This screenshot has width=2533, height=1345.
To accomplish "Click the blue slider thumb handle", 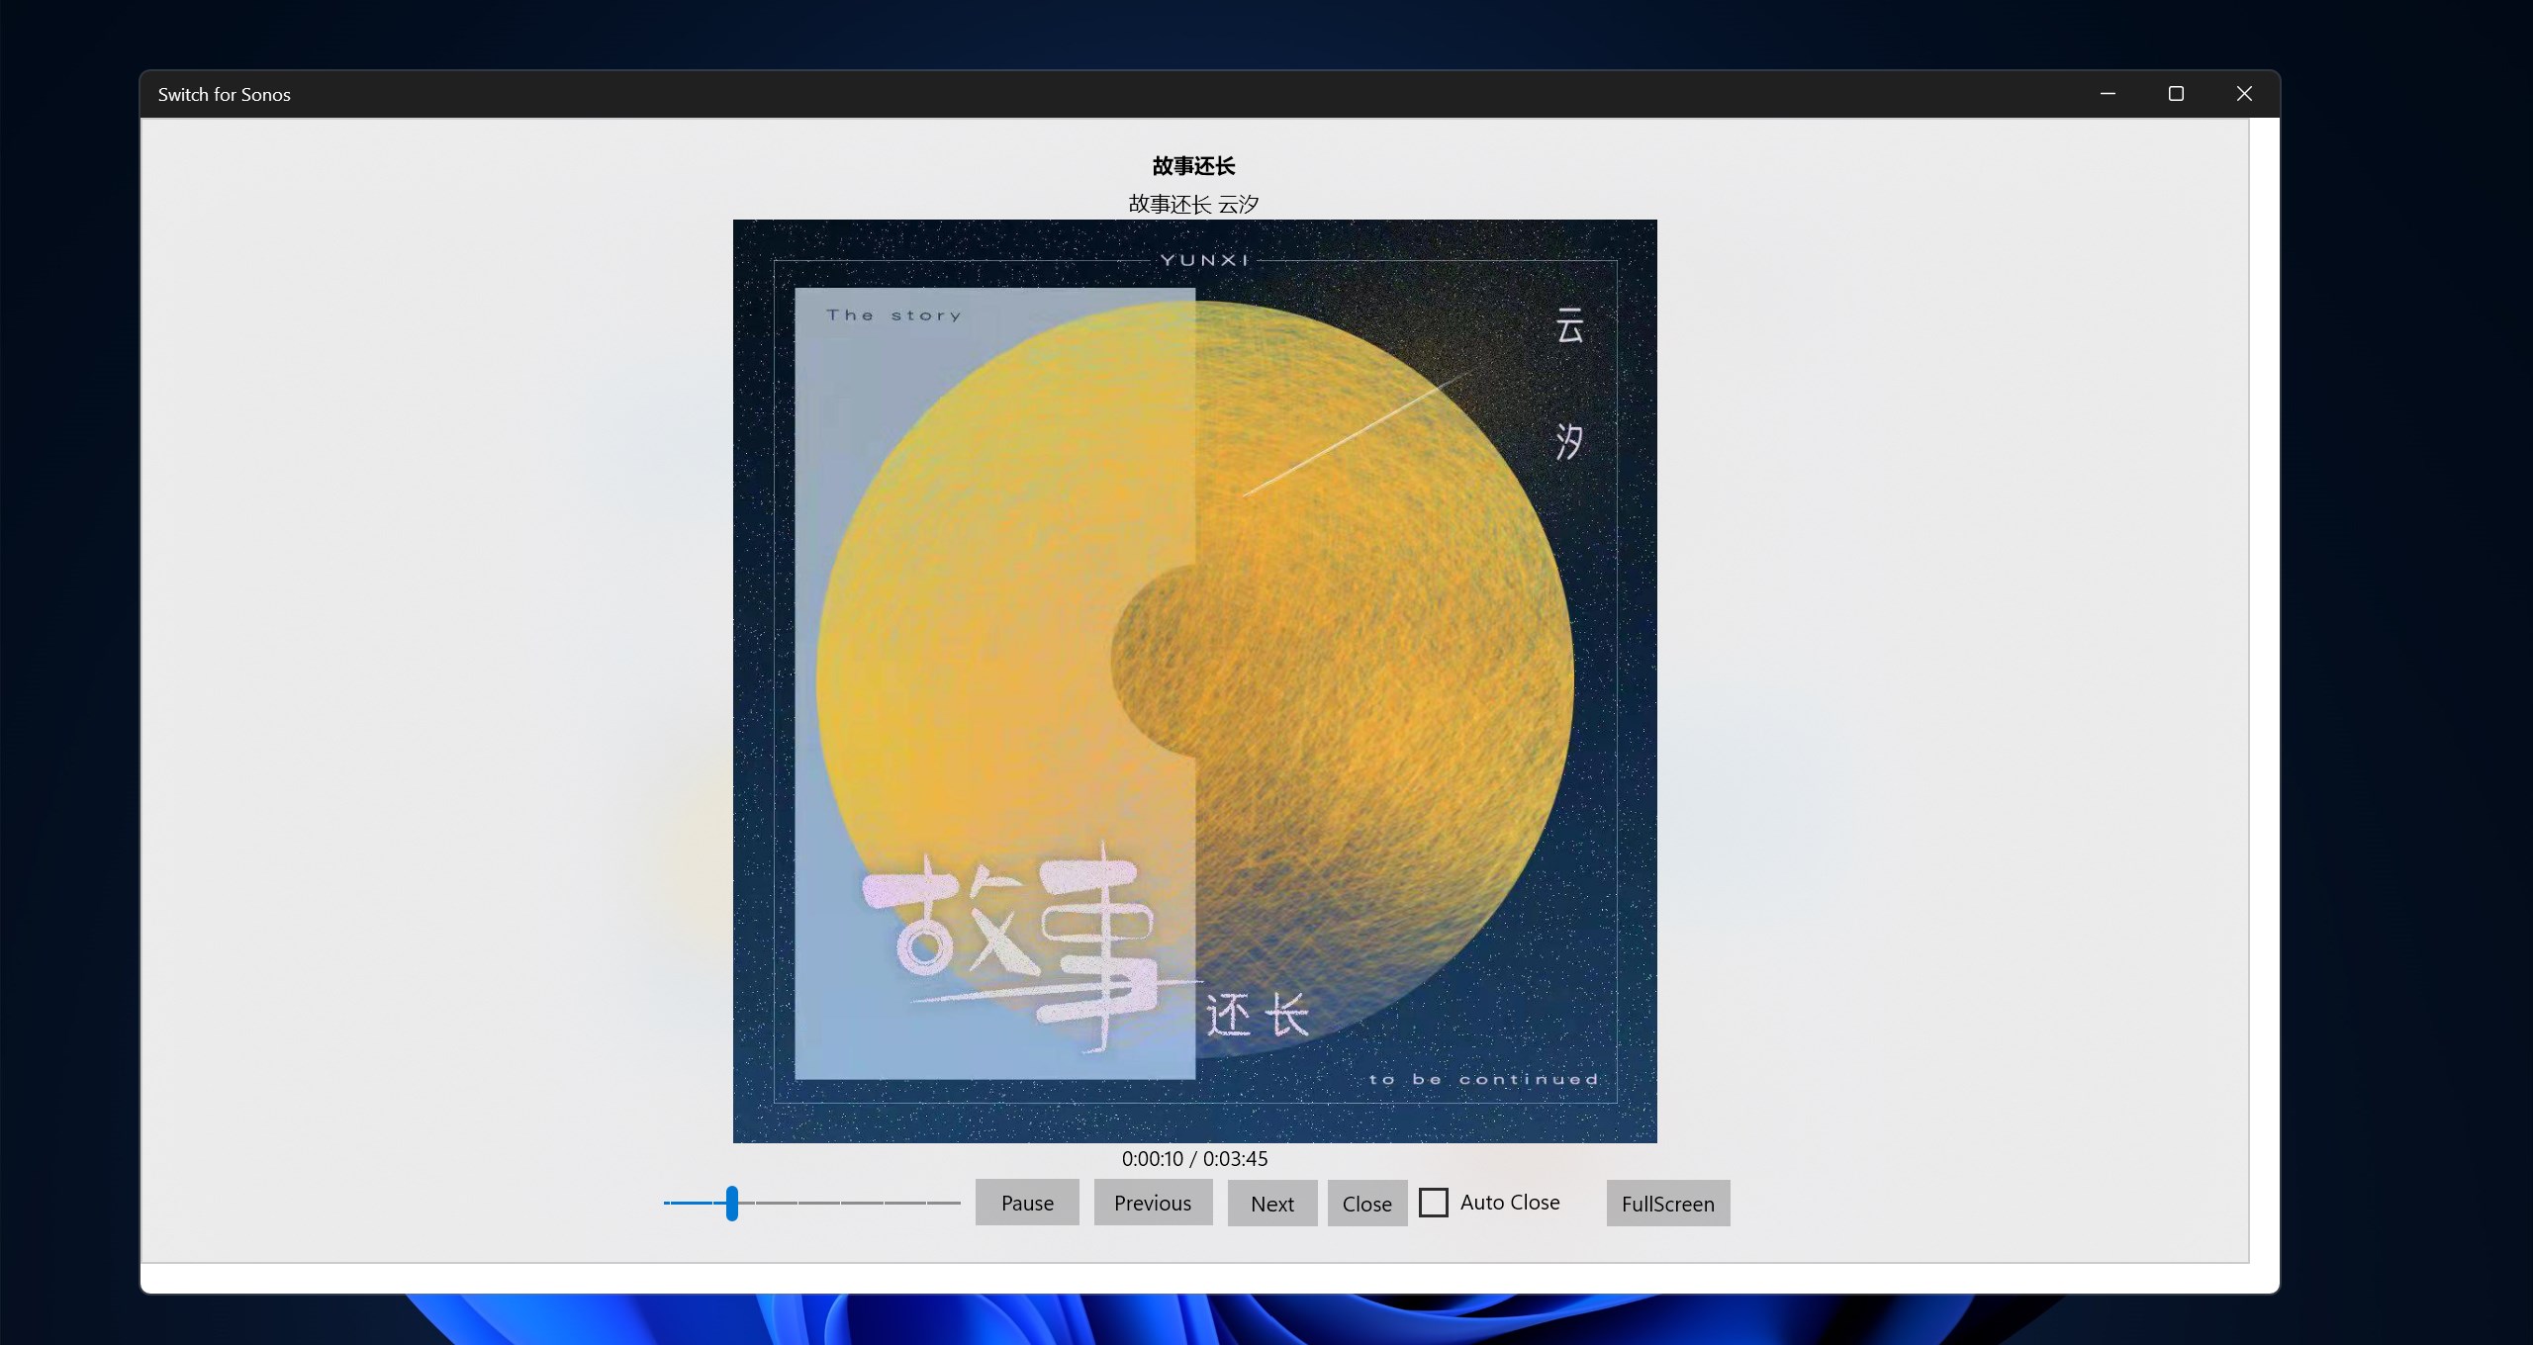I will tap(731, 1203).
